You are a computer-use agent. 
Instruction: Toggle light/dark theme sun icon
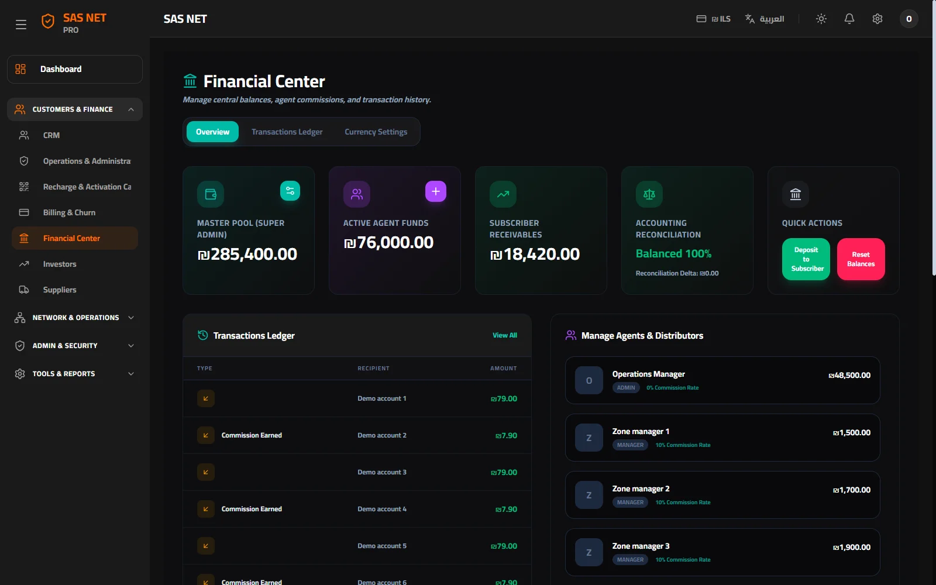coord(821,19)
